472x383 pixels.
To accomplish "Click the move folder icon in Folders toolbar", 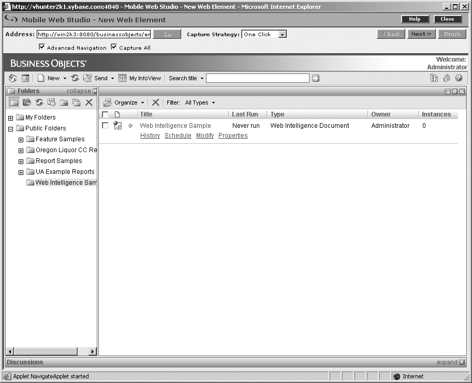I will (x=64, y=102).
